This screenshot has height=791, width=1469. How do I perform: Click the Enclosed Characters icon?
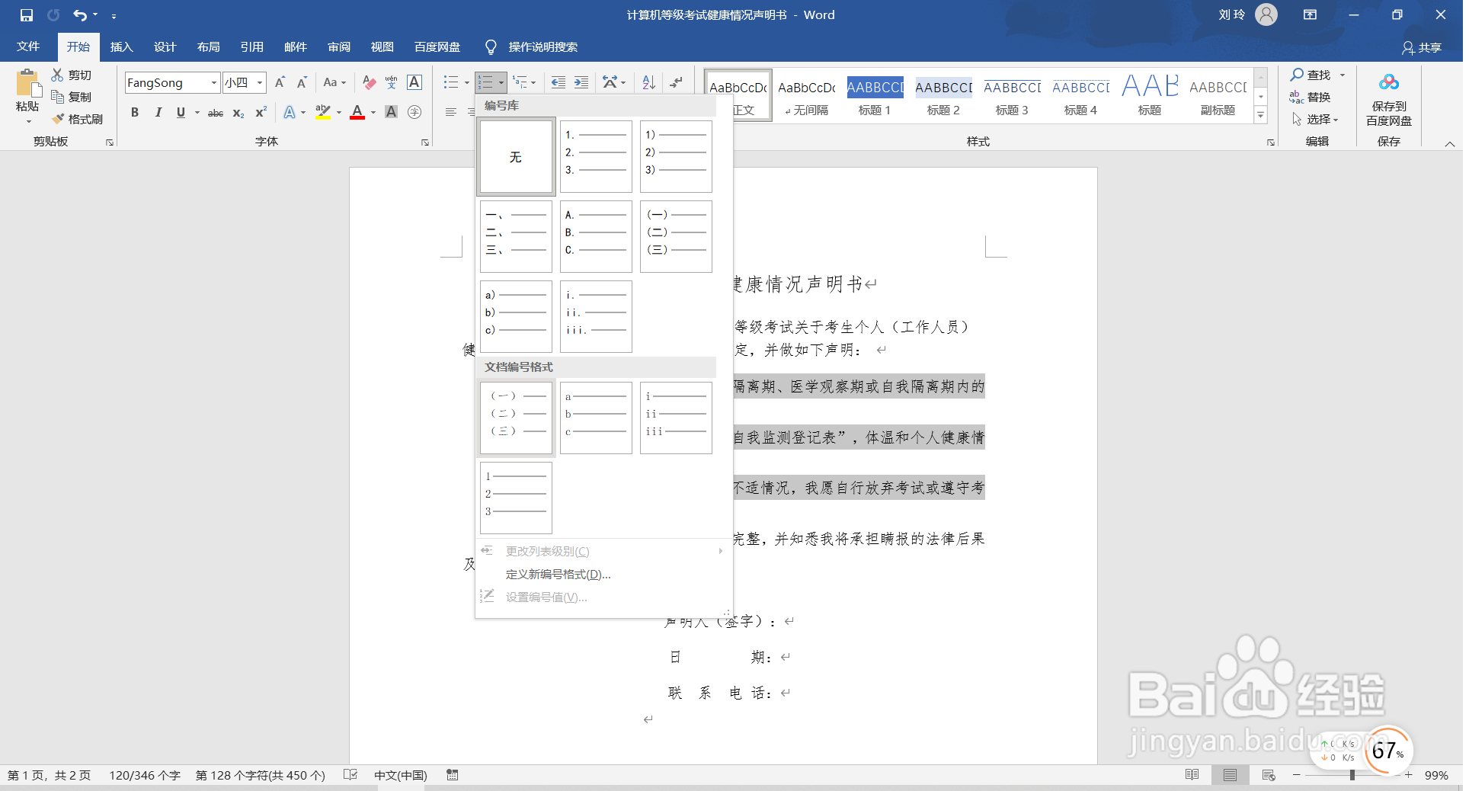pos(414,112)
